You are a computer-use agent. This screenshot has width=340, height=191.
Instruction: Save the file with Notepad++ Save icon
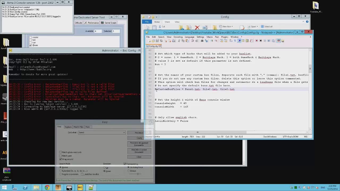[157, 41]
